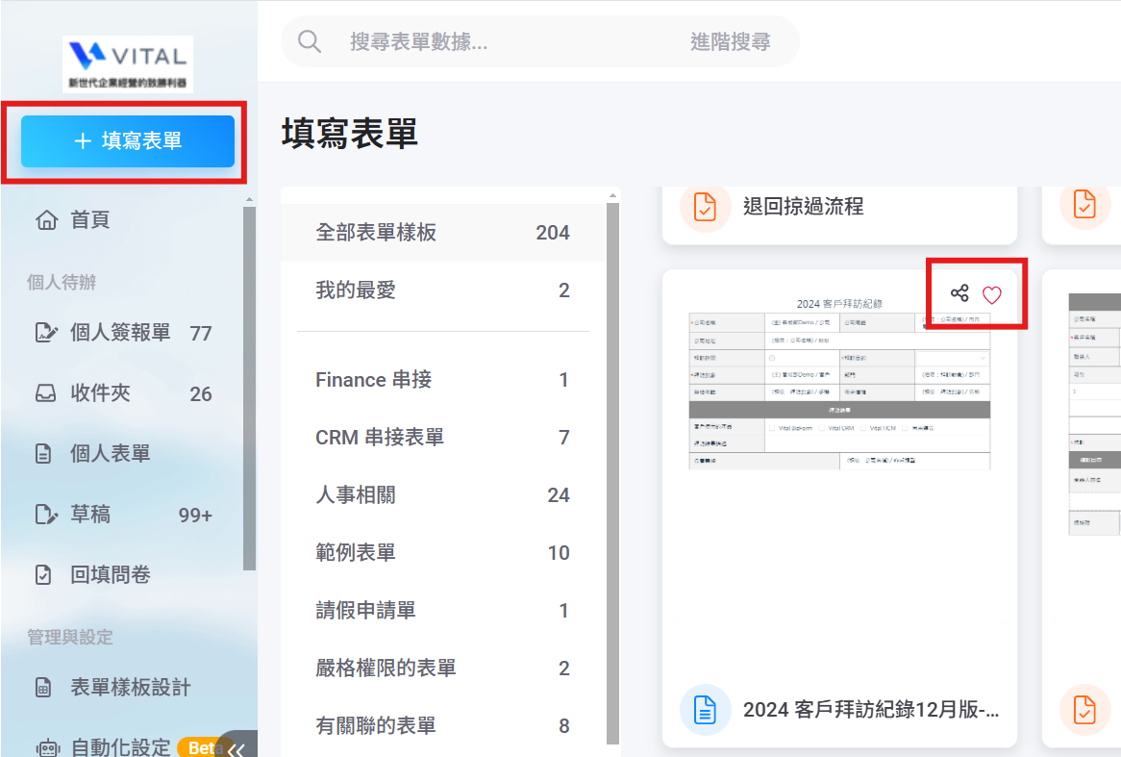Toggle the heart favorite on 2024 客戶拜訪紀錄 card

tap(992, 295)
